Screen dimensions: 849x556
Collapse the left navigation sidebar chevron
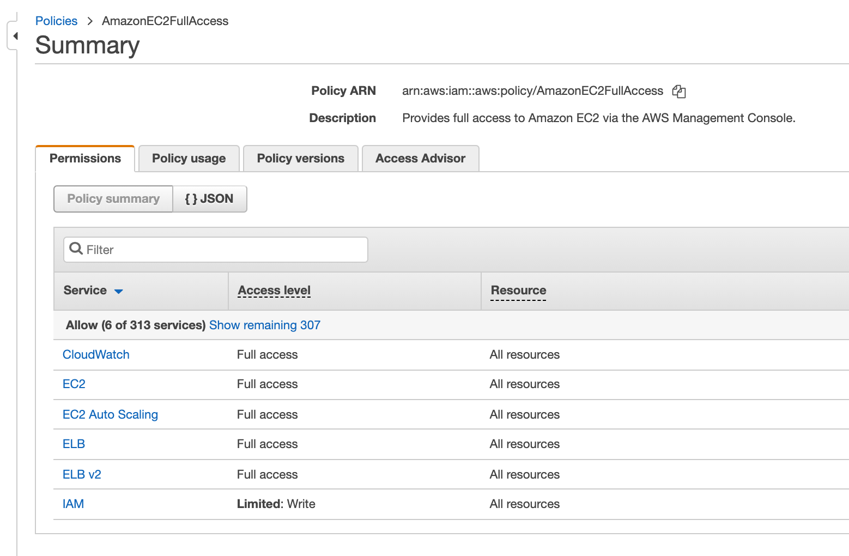coord(15,35)
